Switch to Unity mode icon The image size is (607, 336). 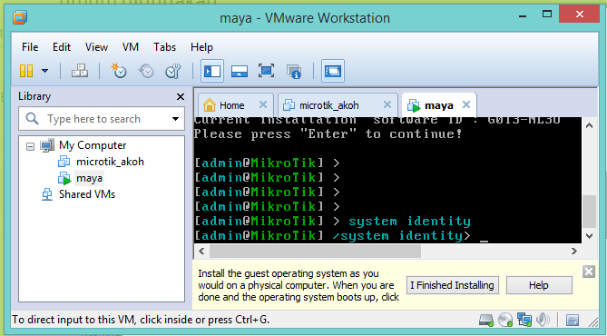coord(294,71)
